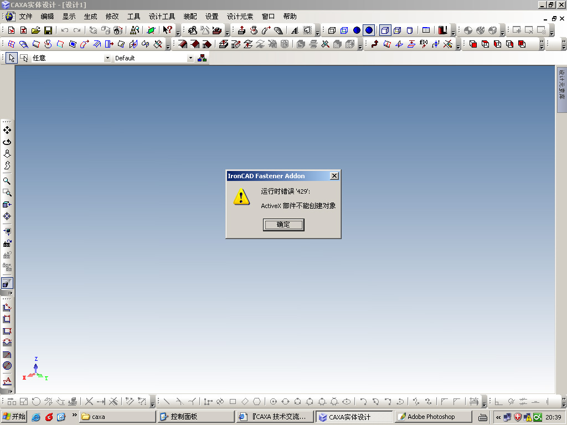Viewport: 567px width, 425px height.
Task: Open the 设计工具 menu
Action: point(162,17)
